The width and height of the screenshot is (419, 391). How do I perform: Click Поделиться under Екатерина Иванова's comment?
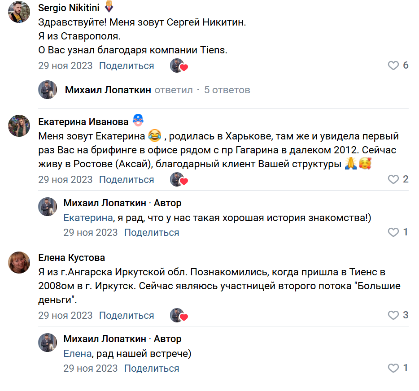point(127,180)
